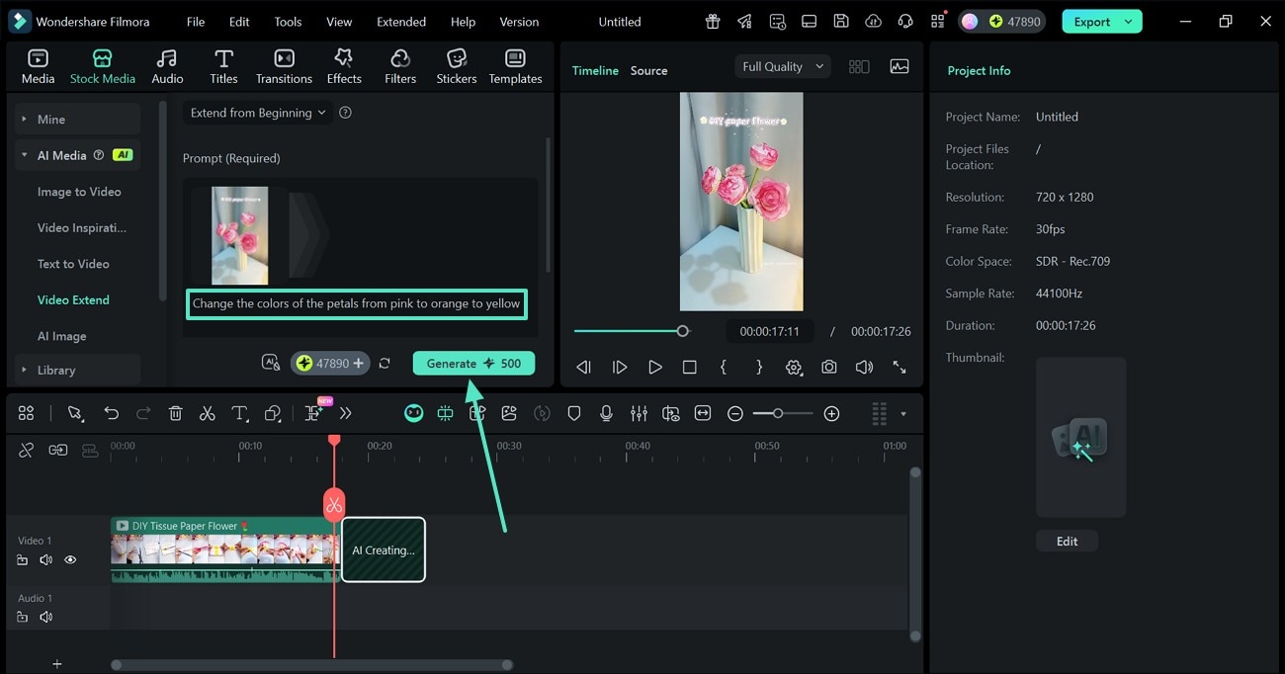Collapse the AI Media section in the sidebar
Screen dimensions: 1285x674
pyautogui.click(x=24, y=154)
